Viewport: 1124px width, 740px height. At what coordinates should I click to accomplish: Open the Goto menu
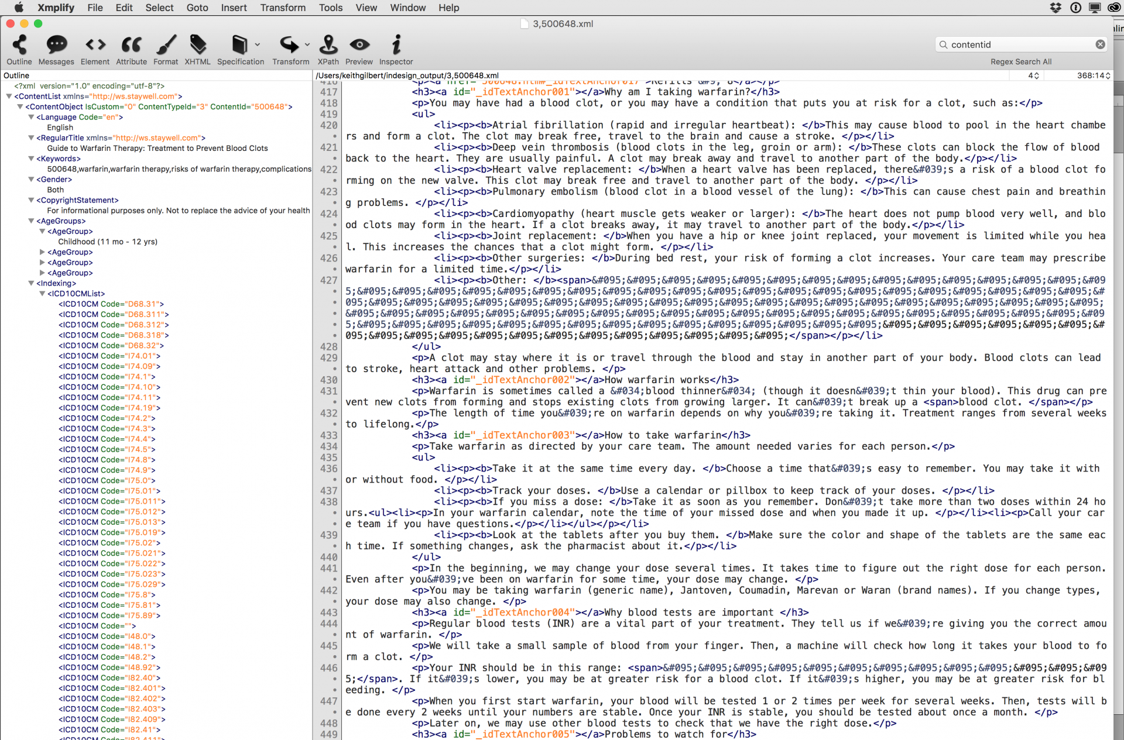point(197,8)
